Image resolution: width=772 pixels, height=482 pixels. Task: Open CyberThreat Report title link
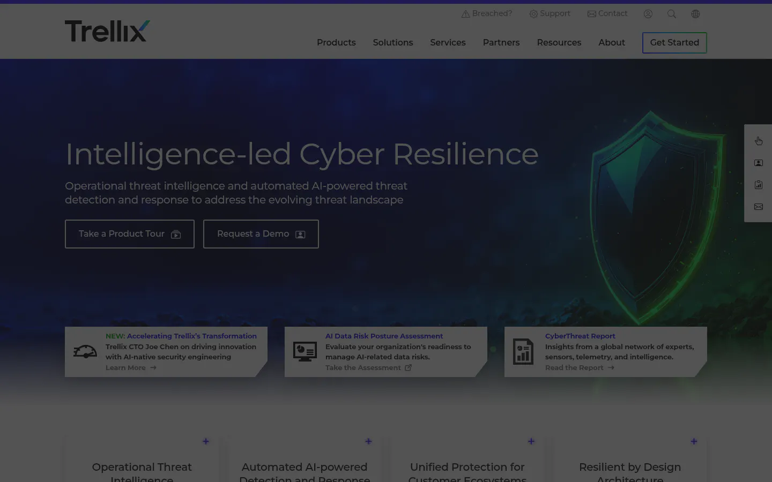(x=580, y=336)
